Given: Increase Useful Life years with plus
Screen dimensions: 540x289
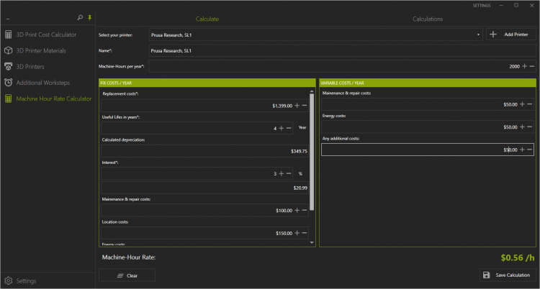Looking at the screenshot, I should [281, 128].
